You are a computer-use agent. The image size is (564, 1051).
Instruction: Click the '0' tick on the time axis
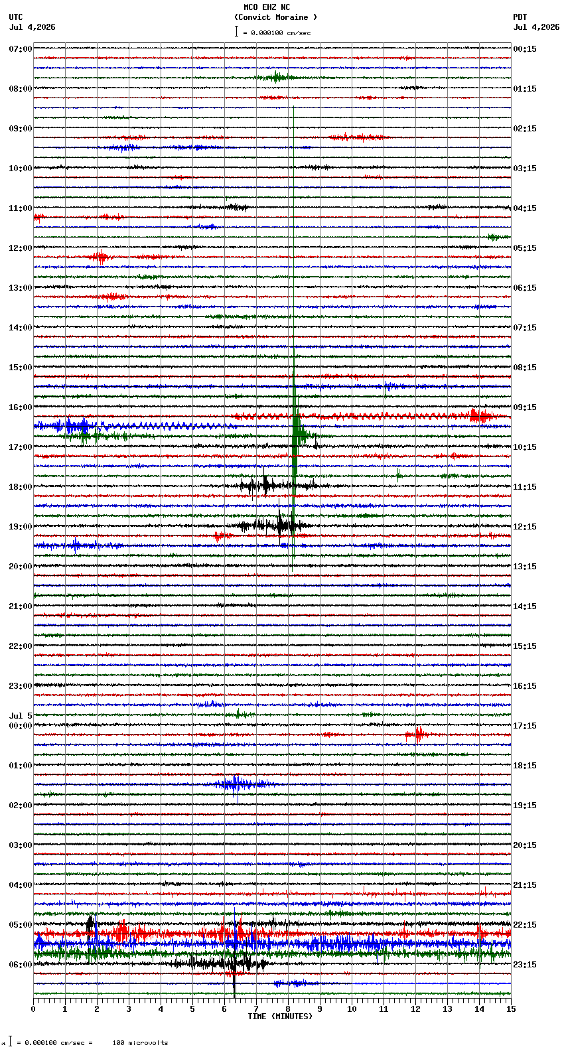33,1009
